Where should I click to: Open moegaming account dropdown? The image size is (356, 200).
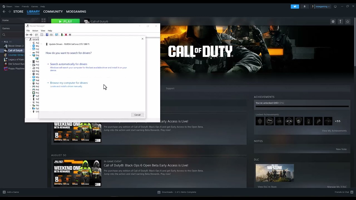(322, 6)
